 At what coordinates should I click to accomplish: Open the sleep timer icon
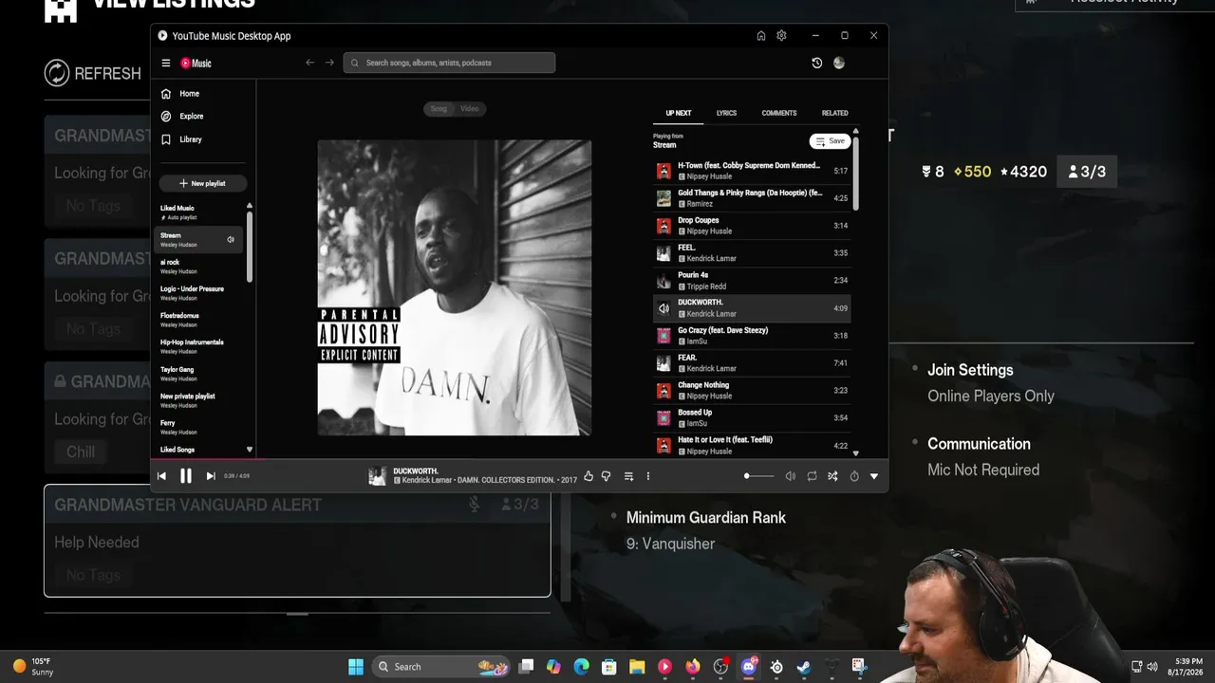[x=854, y=476]
